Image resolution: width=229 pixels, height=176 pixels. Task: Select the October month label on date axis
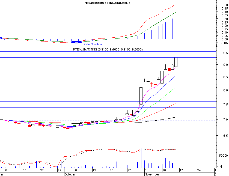pyautogui.click(x=70, y=174)
